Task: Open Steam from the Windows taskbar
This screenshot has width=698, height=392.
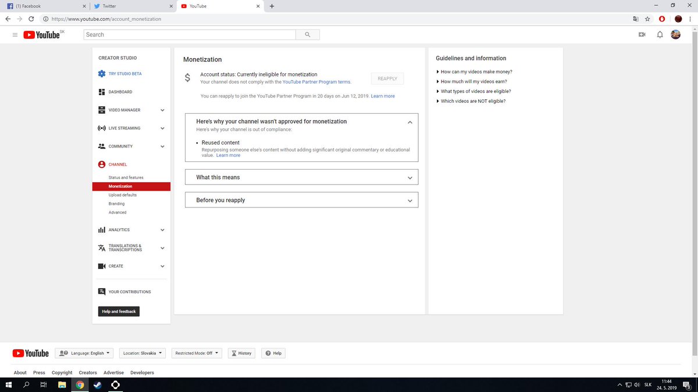Action: click(x=98, y=384)
